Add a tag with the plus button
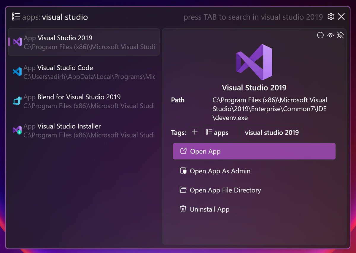The height and width of the screenshot is (253, 356). [195, 132]
